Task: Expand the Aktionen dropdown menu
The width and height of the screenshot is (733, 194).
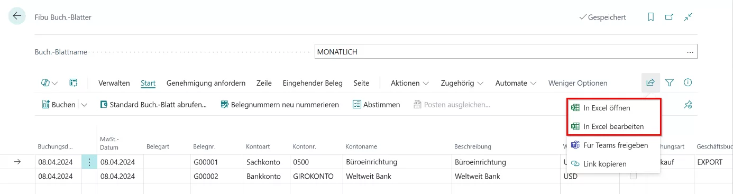Action: pos(410,83)
